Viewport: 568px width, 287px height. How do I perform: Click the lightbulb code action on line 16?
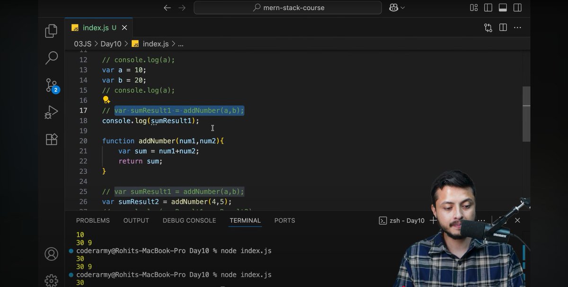106,100
